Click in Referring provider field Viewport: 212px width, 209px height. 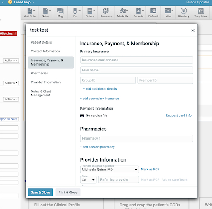(x=119, y=180)
